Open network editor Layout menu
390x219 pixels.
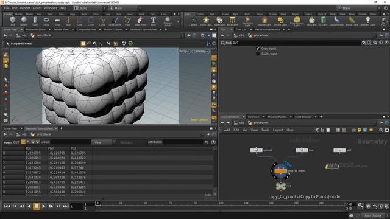278,130
